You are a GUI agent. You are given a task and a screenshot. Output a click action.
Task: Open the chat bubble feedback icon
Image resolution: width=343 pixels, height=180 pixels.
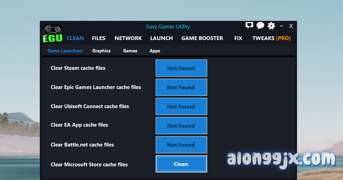point(260,26)
